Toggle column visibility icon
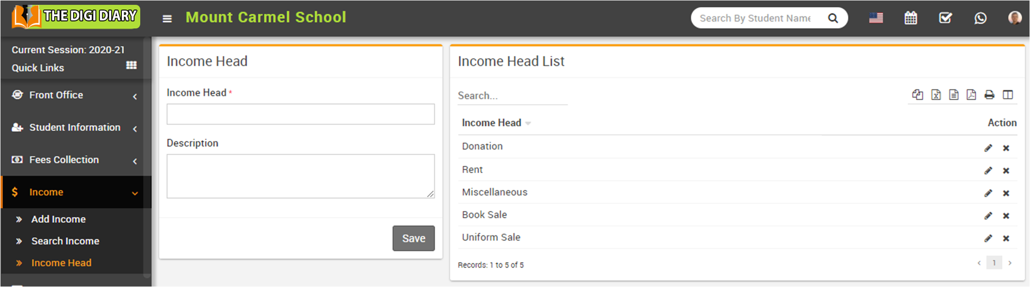Viewport: 1030px width, 287px height. click(1008, 95)
